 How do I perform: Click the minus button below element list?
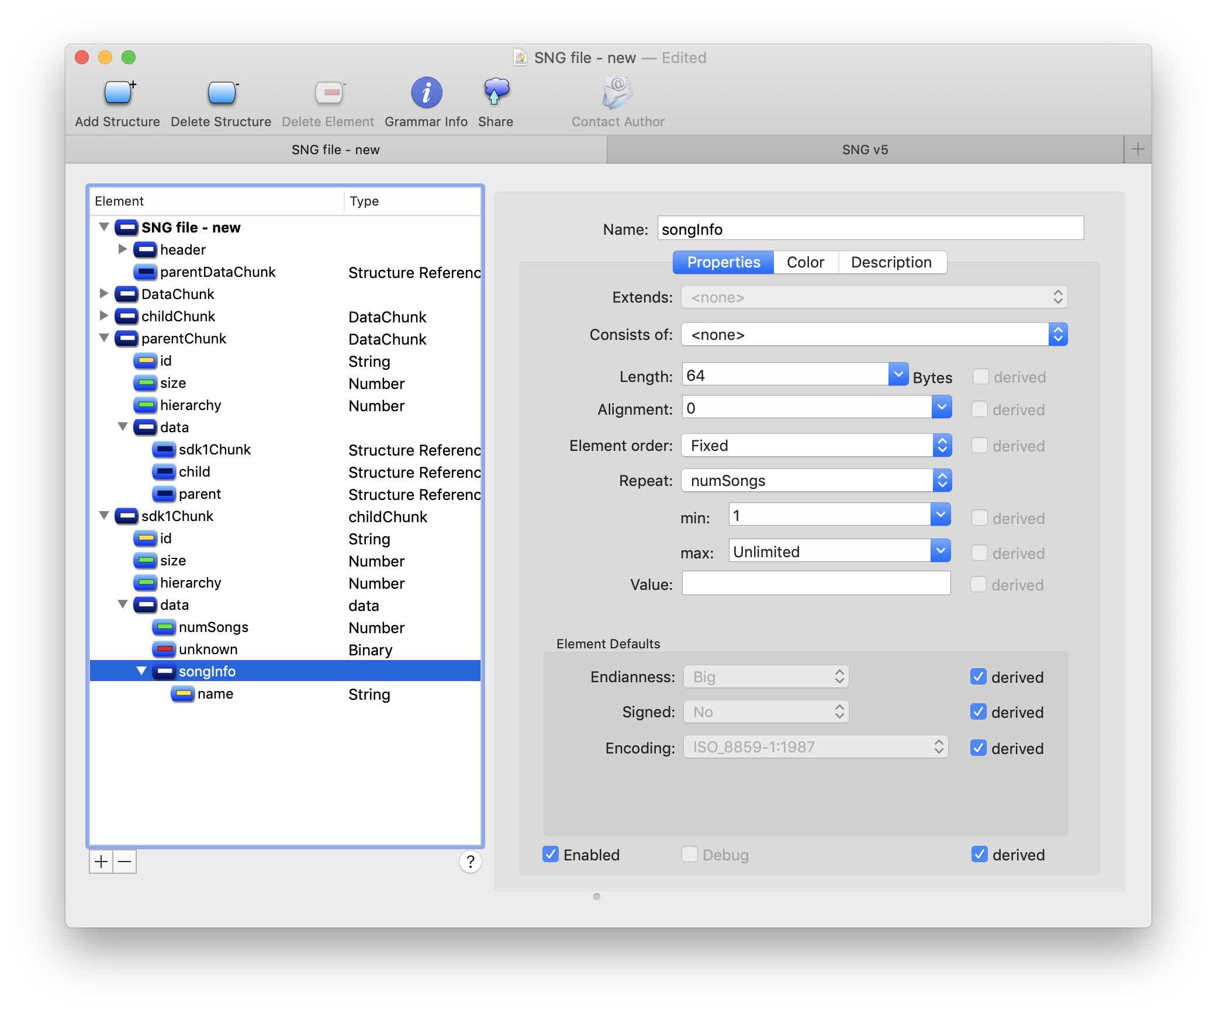point(125,862)
